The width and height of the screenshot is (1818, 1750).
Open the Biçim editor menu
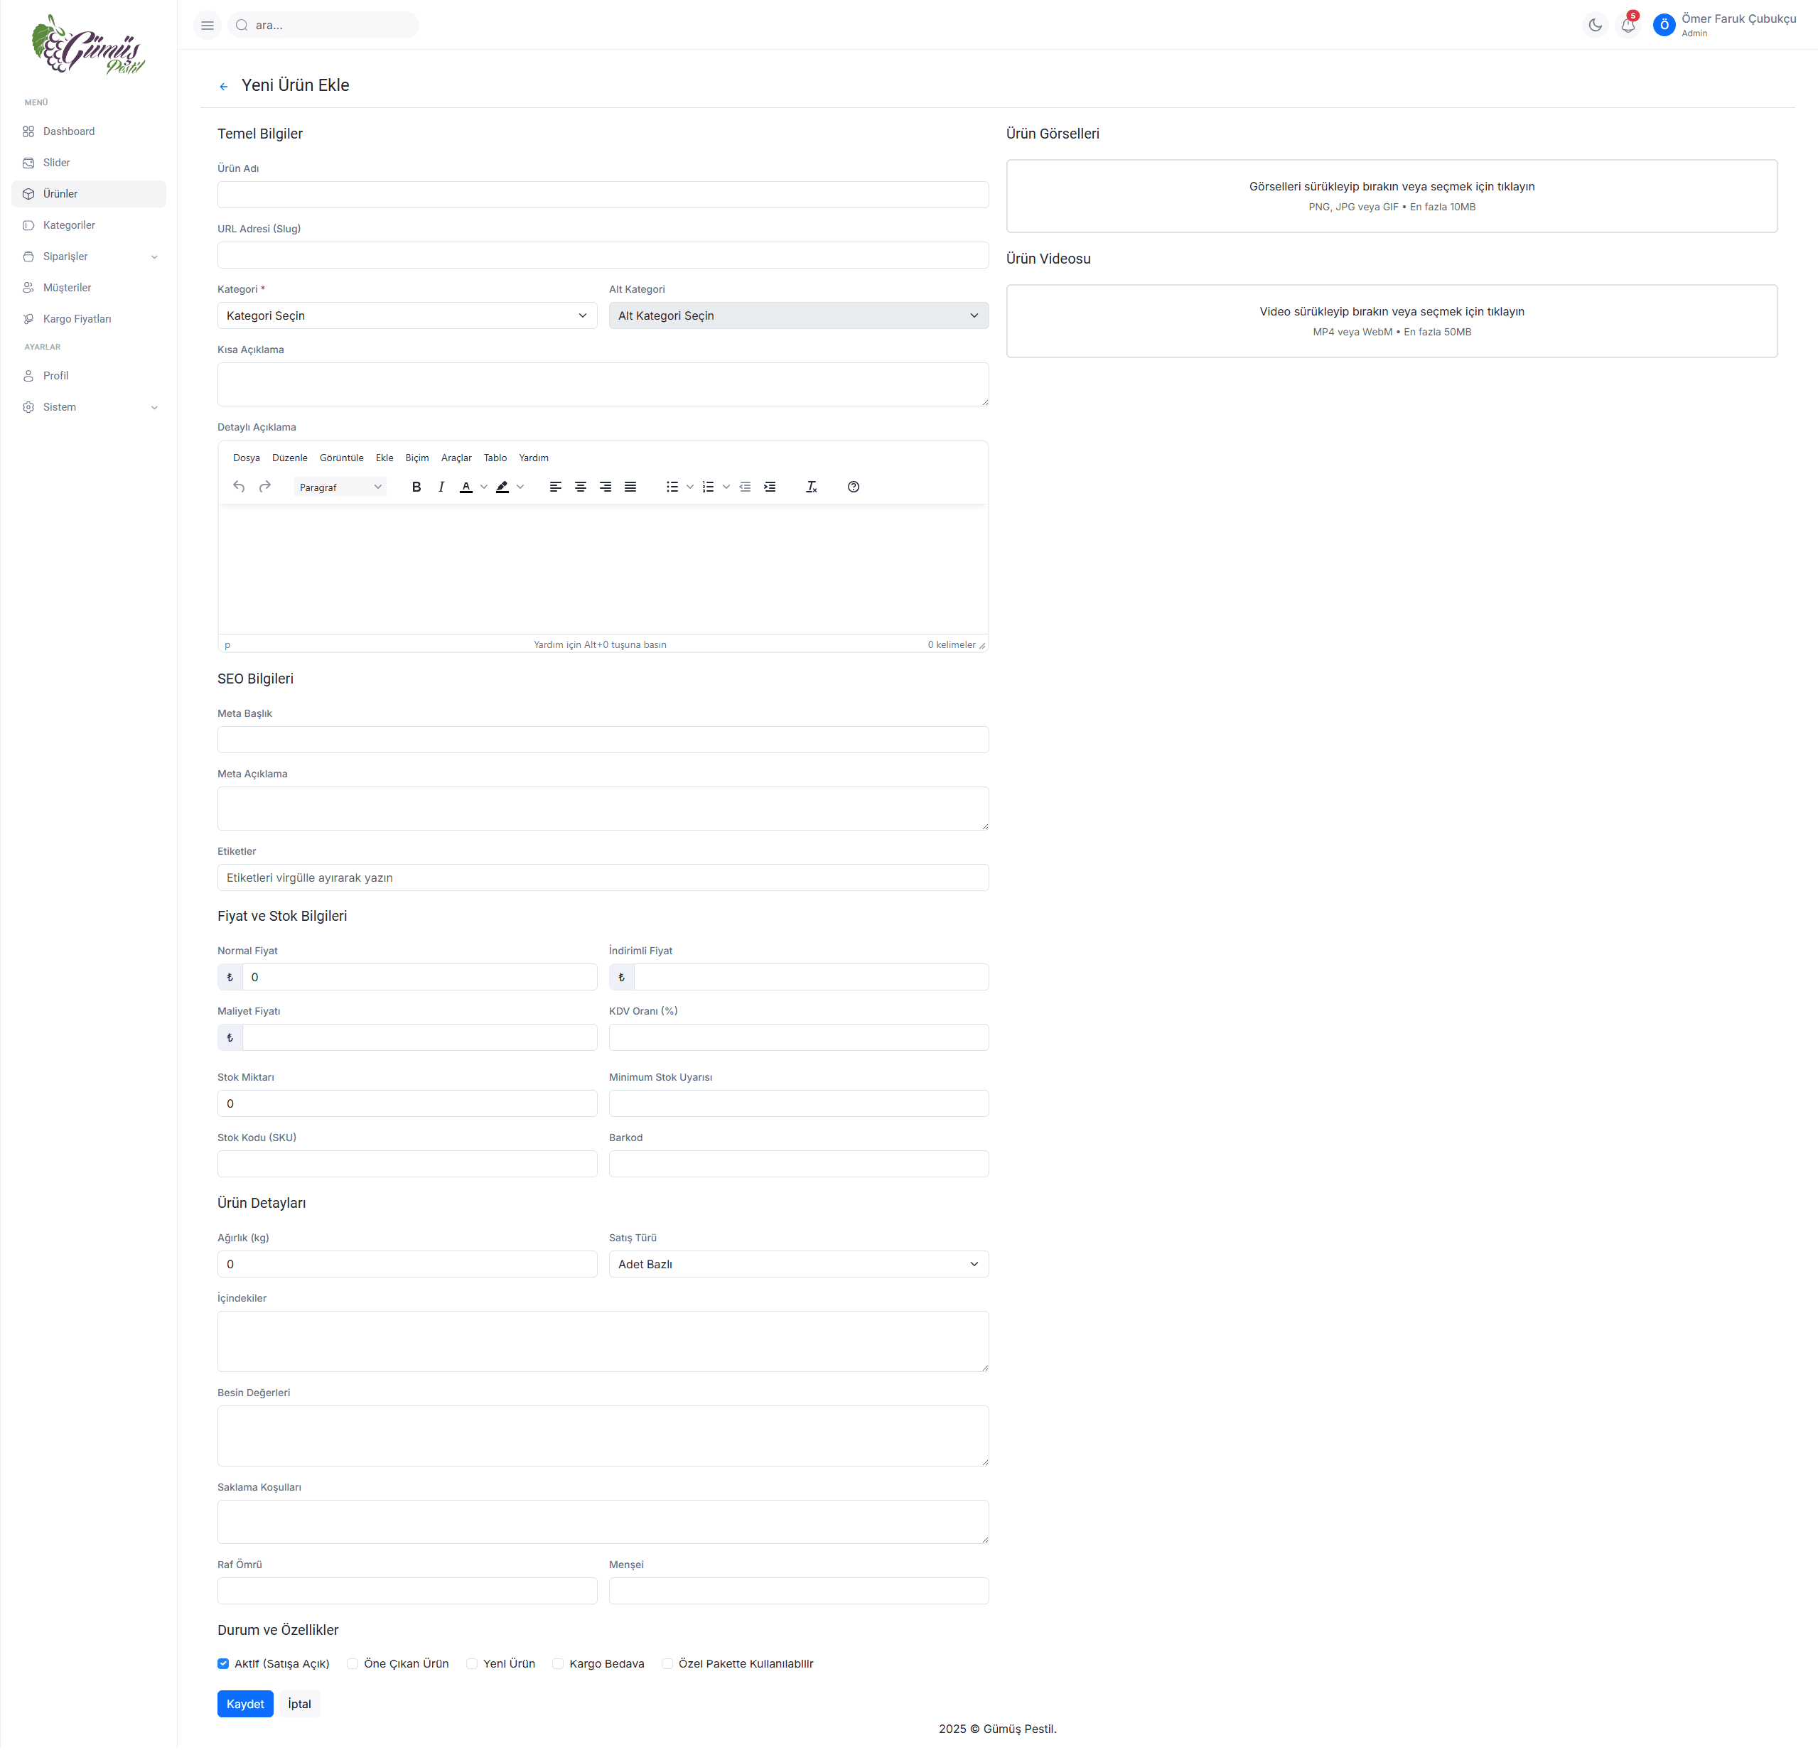417,458
